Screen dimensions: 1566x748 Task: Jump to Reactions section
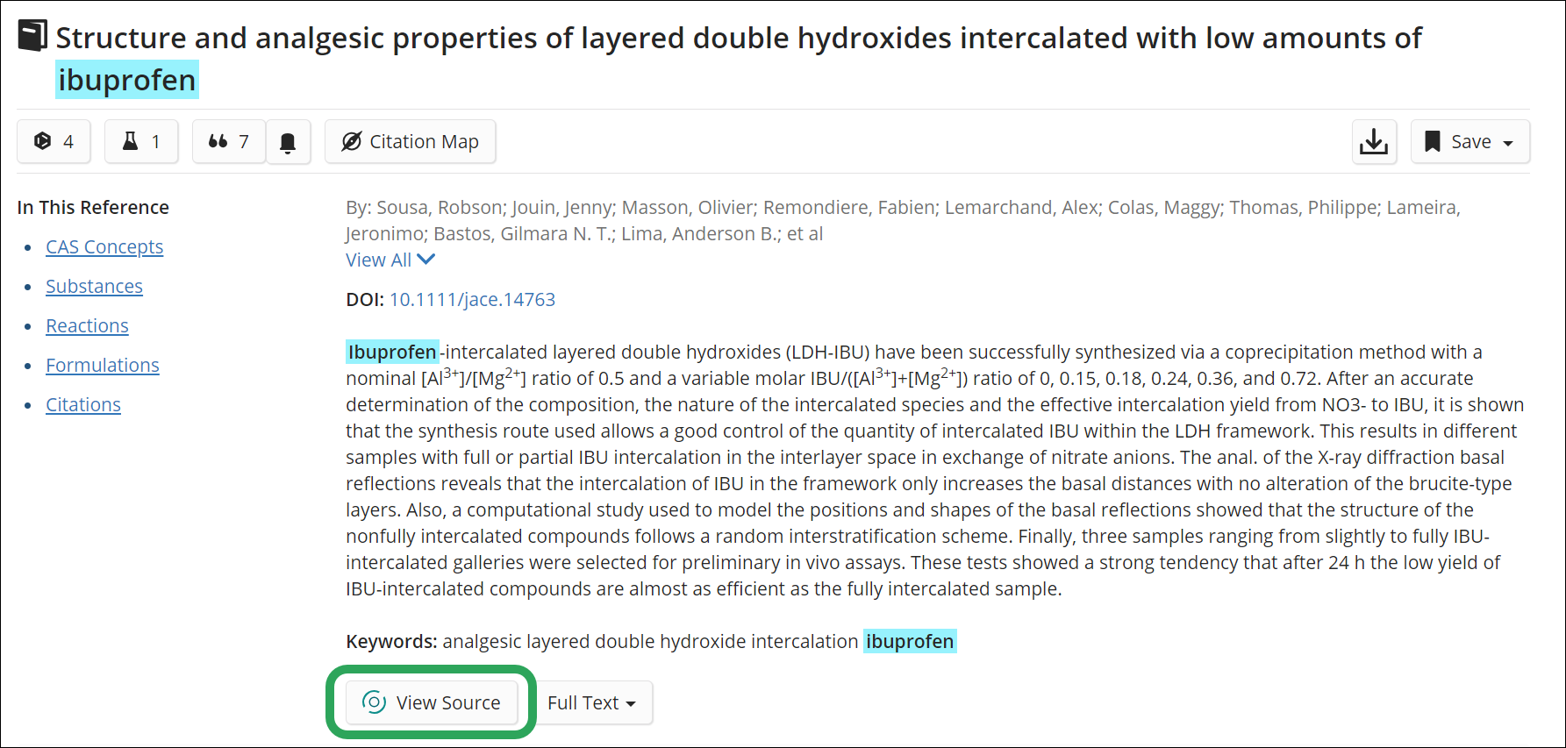(x=87, y=325)
